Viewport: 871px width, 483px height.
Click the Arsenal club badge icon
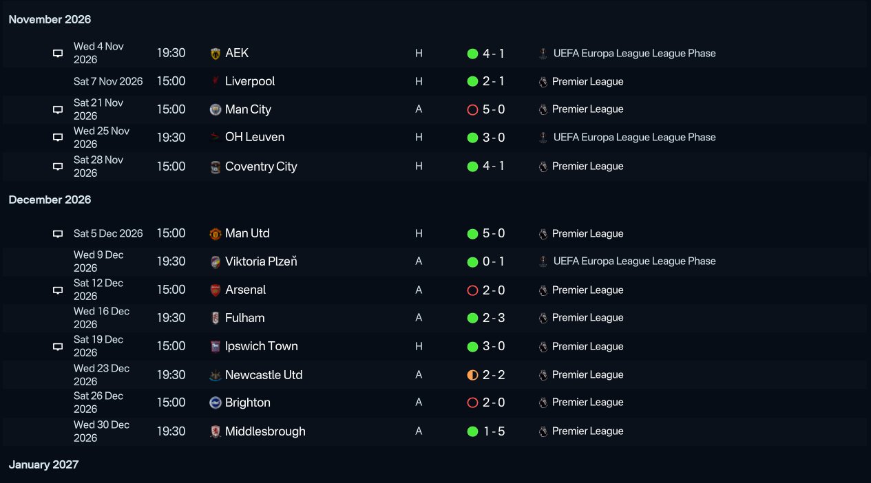[216, 290]
